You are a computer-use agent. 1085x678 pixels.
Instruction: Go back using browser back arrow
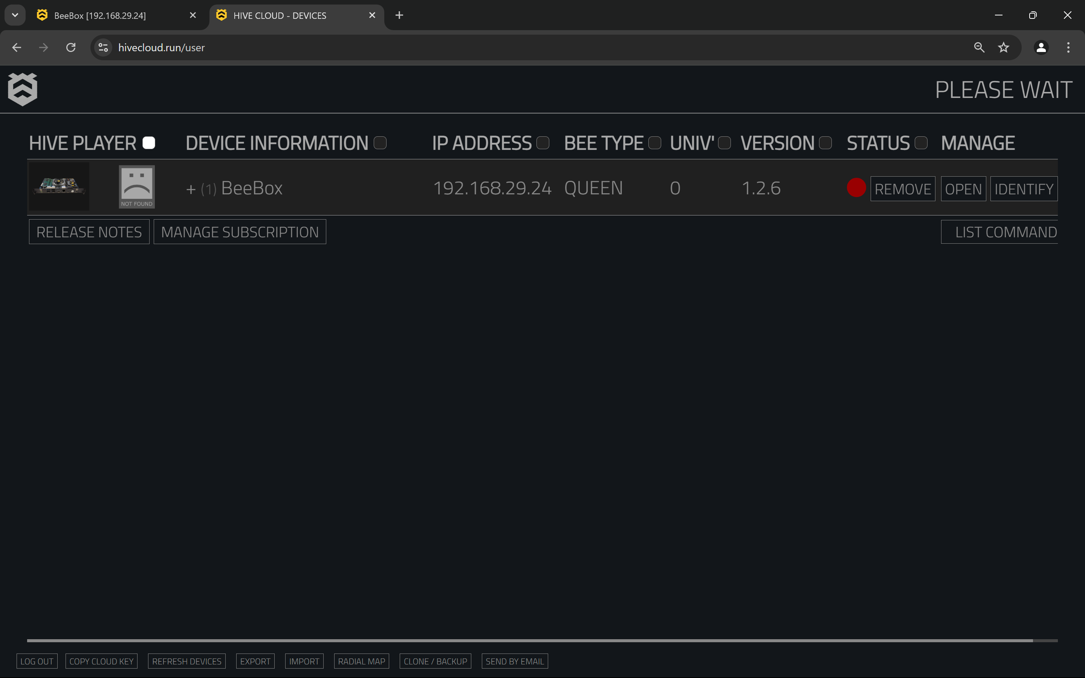17,47
